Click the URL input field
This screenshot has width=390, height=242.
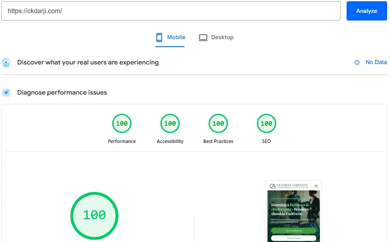[x=170, y=11]
